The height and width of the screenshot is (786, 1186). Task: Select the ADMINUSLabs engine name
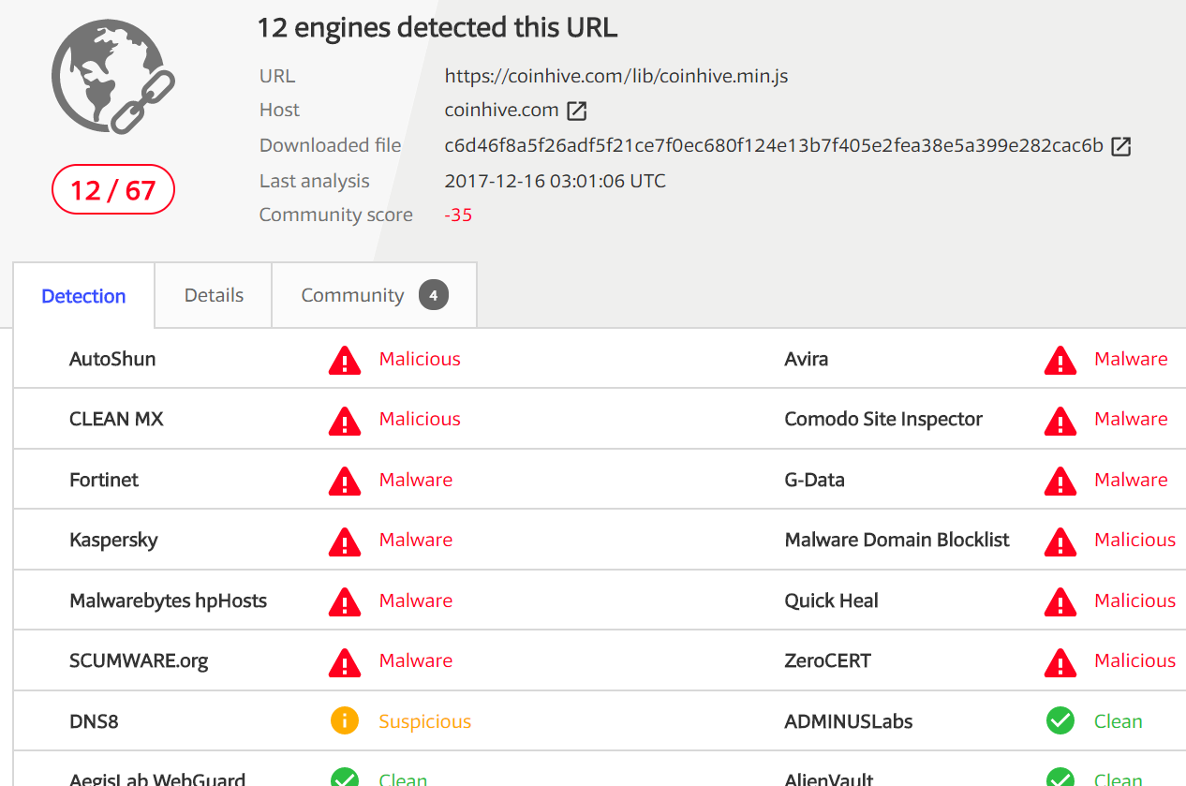849,721
